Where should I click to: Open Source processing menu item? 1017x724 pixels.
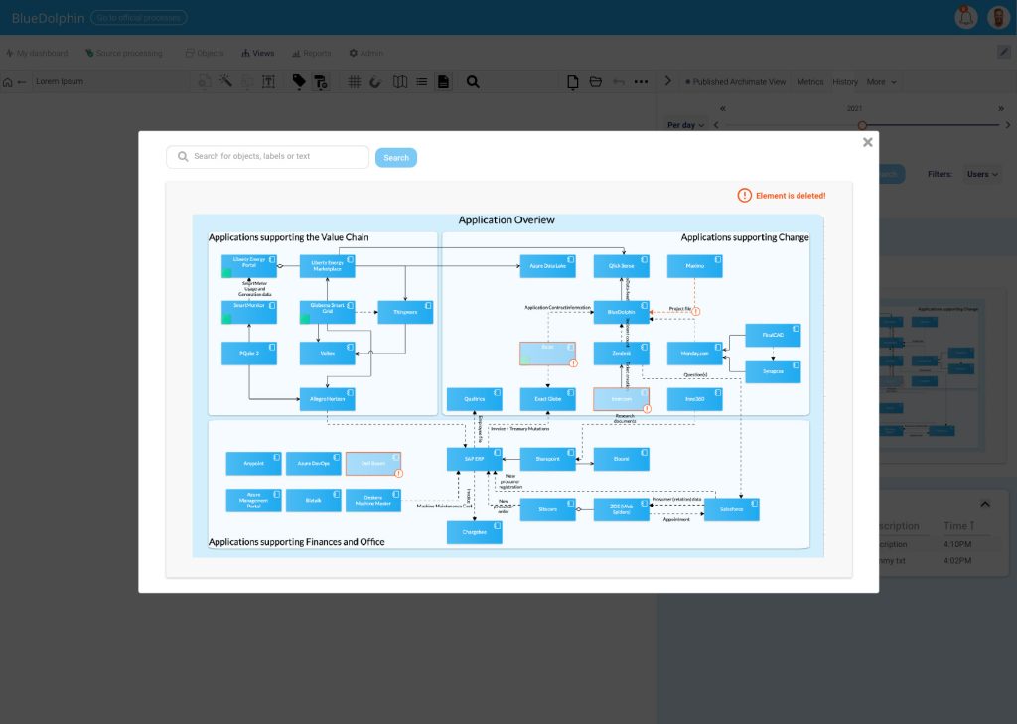124,54
